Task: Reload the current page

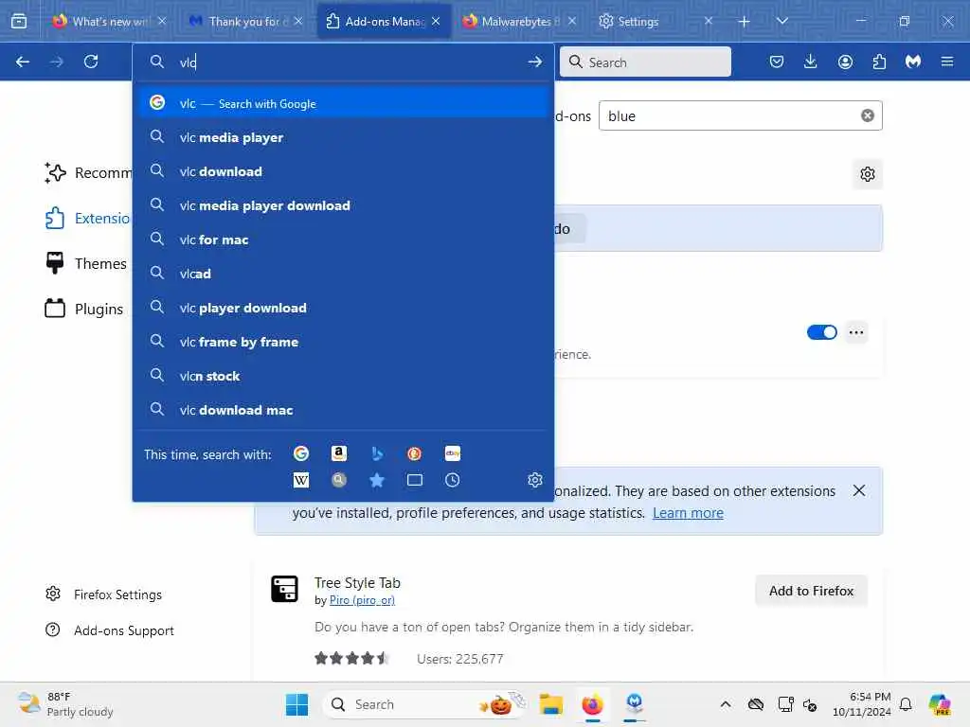Action: (x=91, y=62)
